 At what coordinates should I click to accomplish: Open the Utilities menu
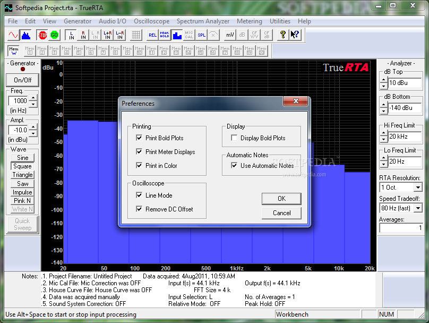(280, 21)
